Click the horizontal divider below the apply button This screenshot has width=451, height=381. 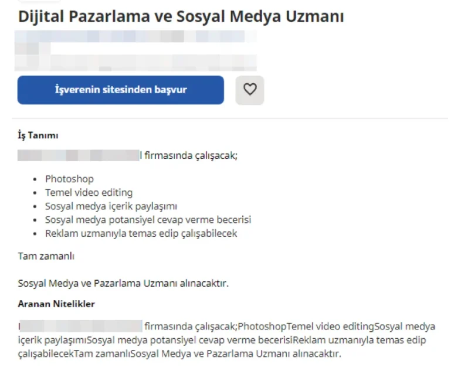230,118
